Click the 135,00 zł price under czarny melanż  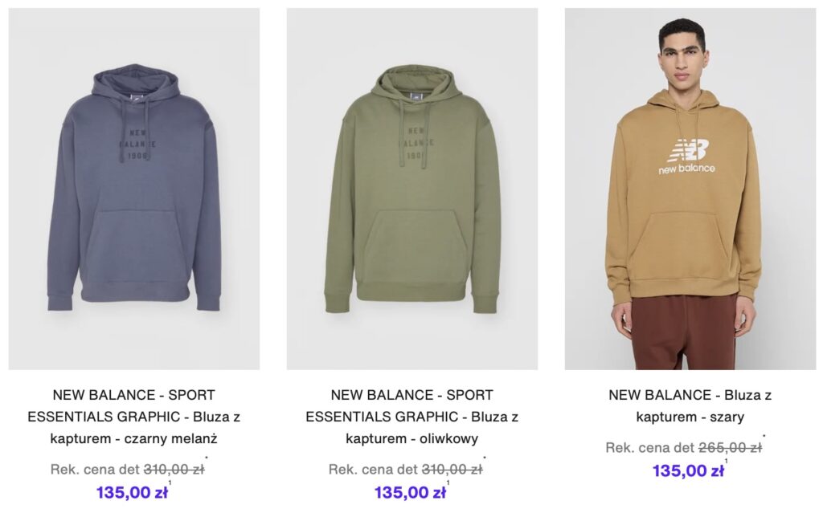point(132,492)
